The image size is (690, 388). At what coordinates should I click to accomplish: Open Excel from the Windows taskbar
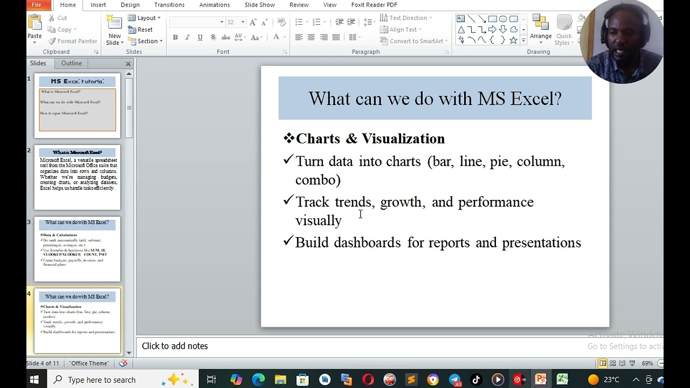(562, 379)
